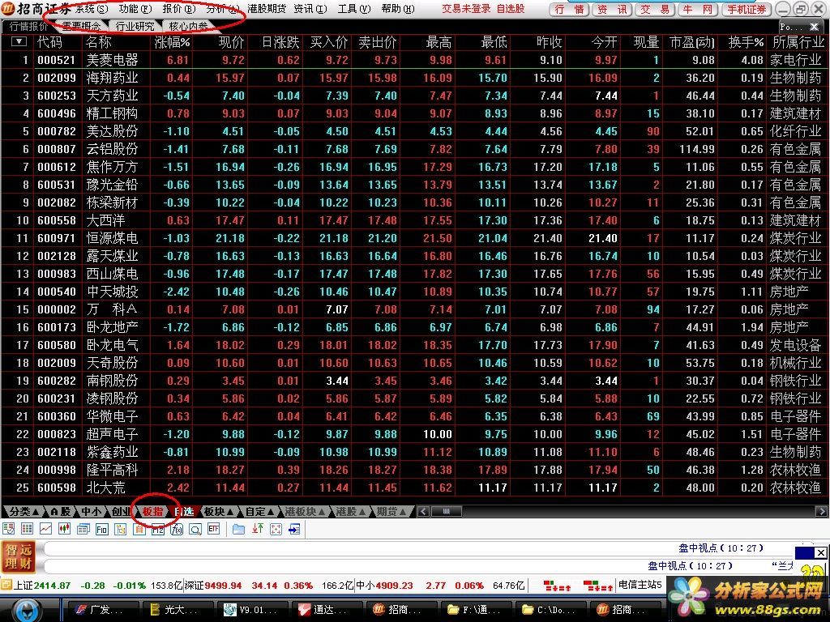The image size is (830, 622).
Task: Click the full-screen corners toolbar icon
Action: point(276,529)
